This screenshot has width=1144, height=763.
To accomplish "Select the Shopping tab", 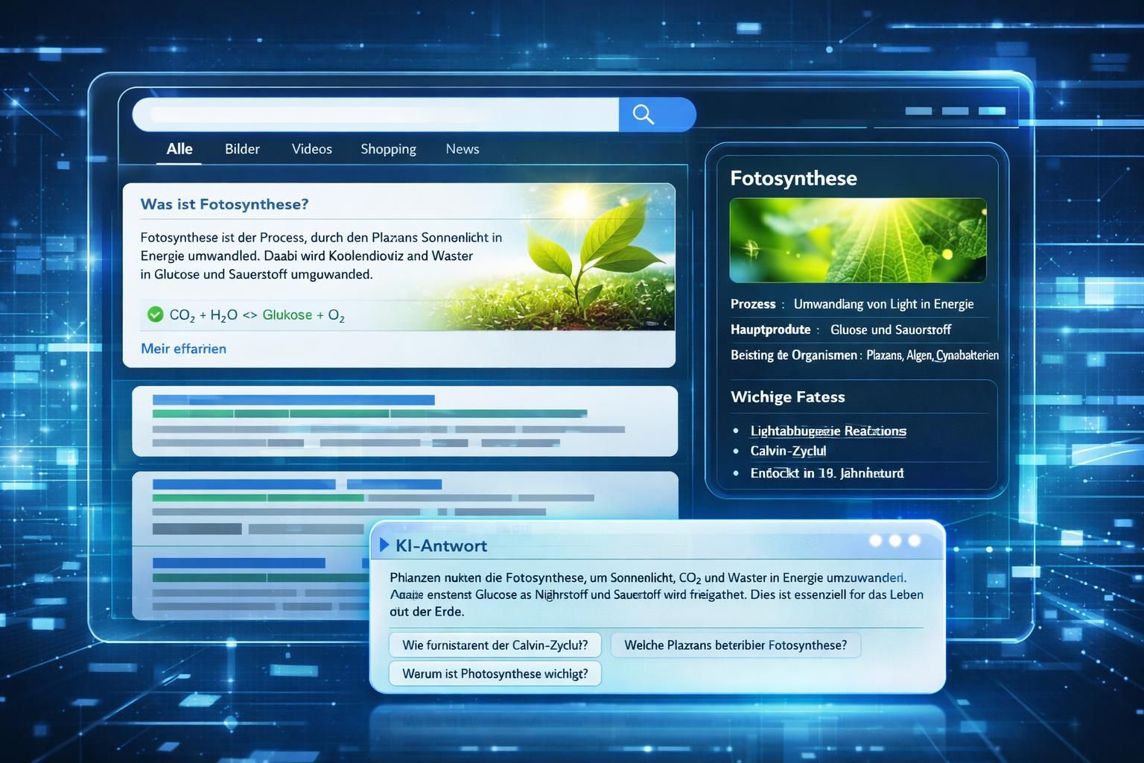I will coord(388,149).
